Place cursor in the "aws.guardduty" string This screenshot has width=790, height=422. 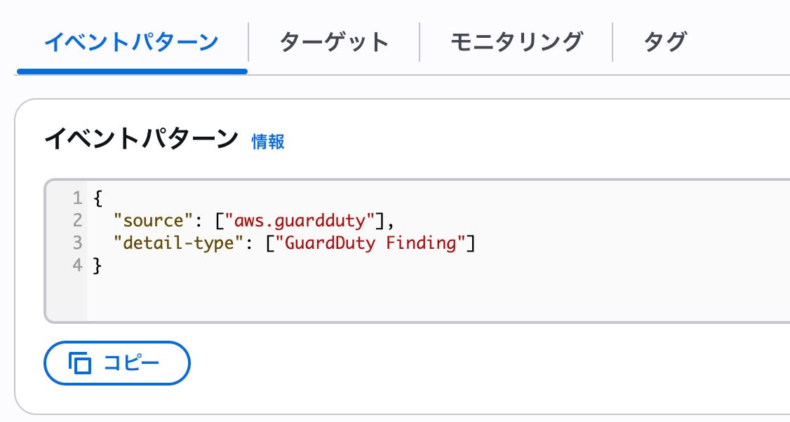click(300, 221)
